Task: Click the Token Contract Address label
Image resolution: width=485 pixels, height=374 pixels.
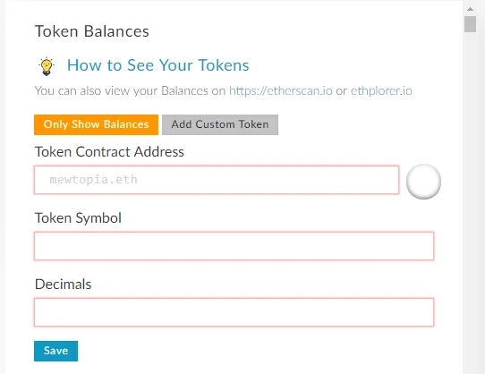Action: click(109, 152)
